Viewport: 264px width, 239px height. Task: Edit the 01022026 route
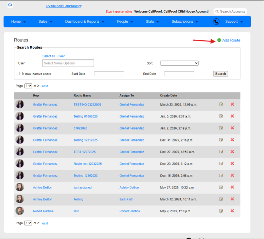point(221,128)
